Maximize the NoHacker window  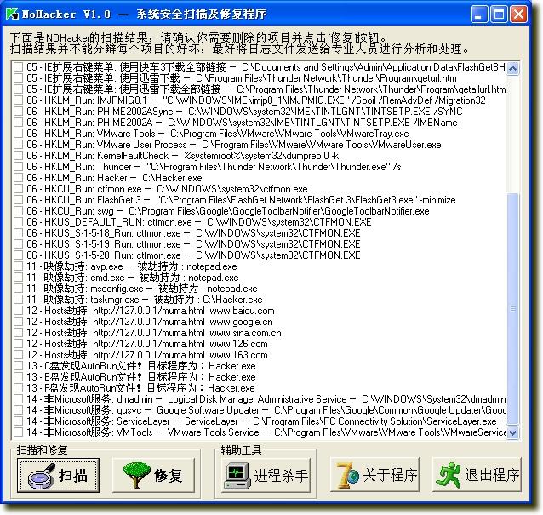point(499,14)
